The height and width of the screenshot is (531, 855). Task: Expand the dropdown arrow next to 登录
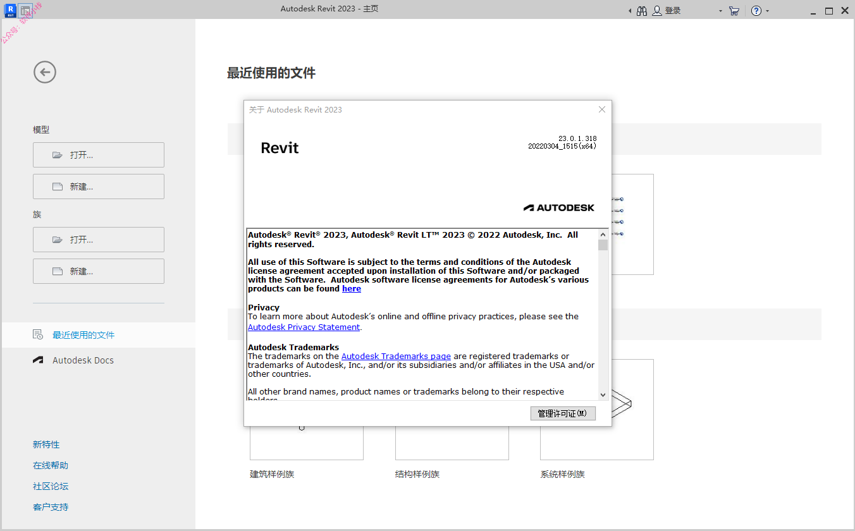tap(720, 11)
